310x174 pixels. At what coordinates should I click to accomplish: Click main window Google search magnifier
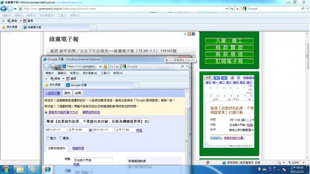303,8
